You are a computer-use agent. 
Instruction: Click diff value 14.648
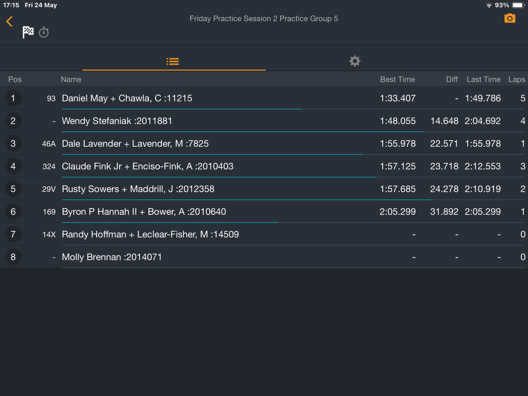tap(444, 121)
